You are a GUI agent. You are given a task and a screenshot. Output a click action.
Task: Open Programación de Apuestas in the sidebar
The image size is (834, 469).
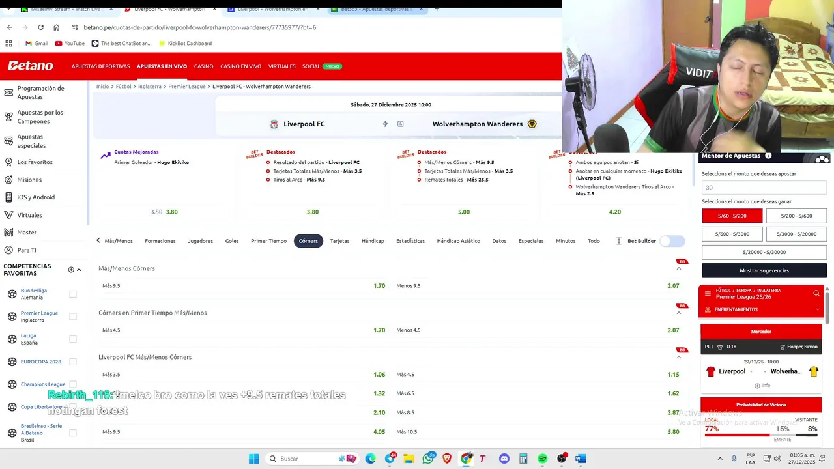point(40,92)
